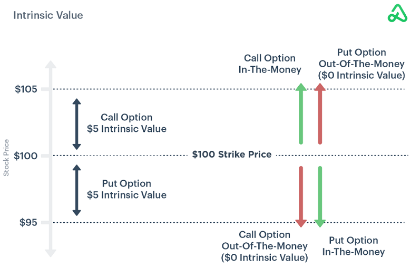411x269 pixels.
Task: Click the red upward Put Out-Of-The-Money arrow
Action: [x=320, y=113]
